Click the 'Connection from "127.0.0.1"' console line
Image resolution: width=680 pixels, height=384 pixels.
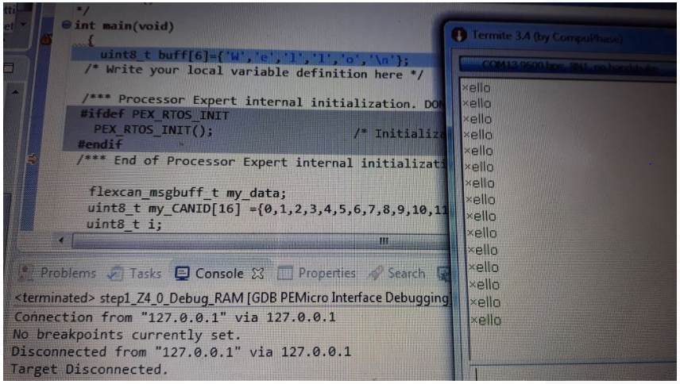pos(175,317)
